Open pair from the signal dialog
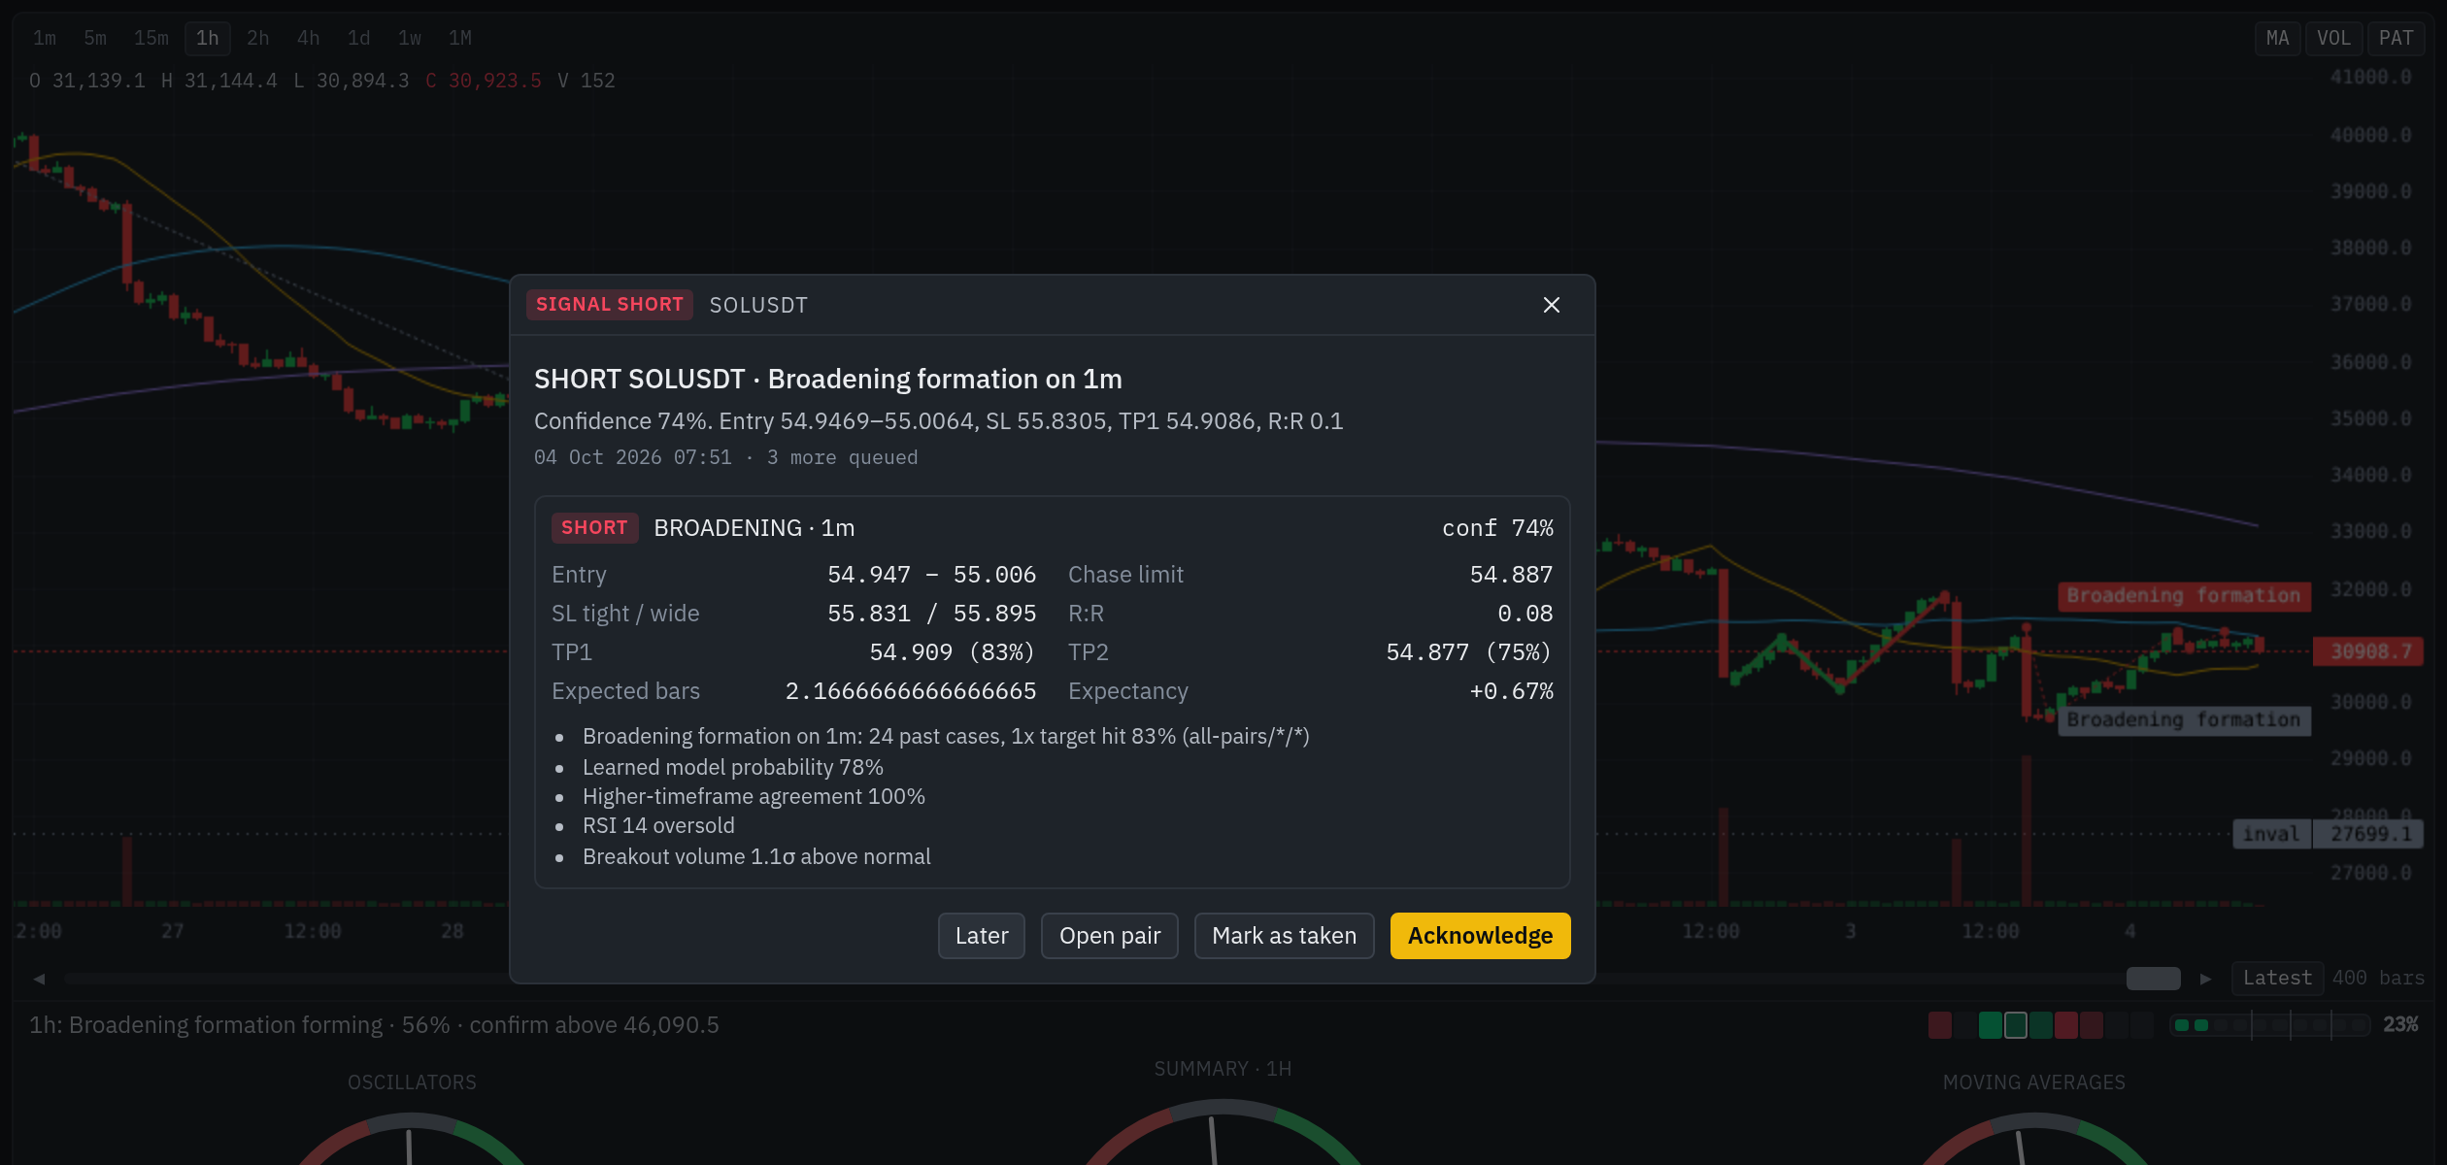2447x1165 pixels. 1109,936
